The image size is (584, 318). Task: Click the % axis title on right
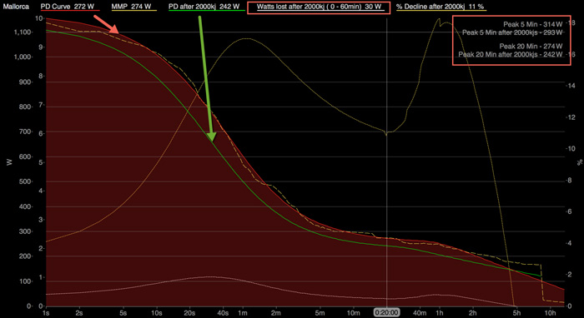pyautogui.click(x=579, y=162)
